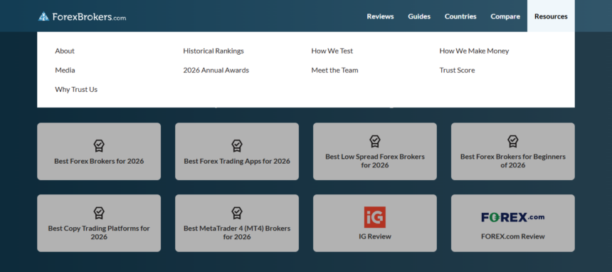Go to the About page
Viewport: 612px width, 272px height.
[65, 51]
